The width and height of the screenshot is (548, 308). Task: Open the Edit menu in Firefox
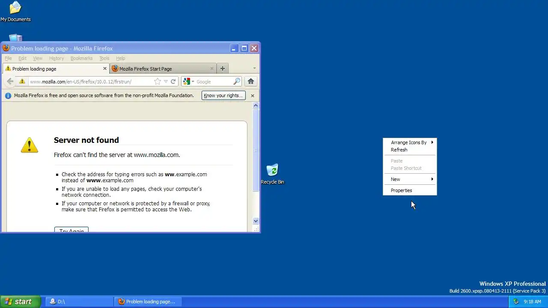pos(22,58)
